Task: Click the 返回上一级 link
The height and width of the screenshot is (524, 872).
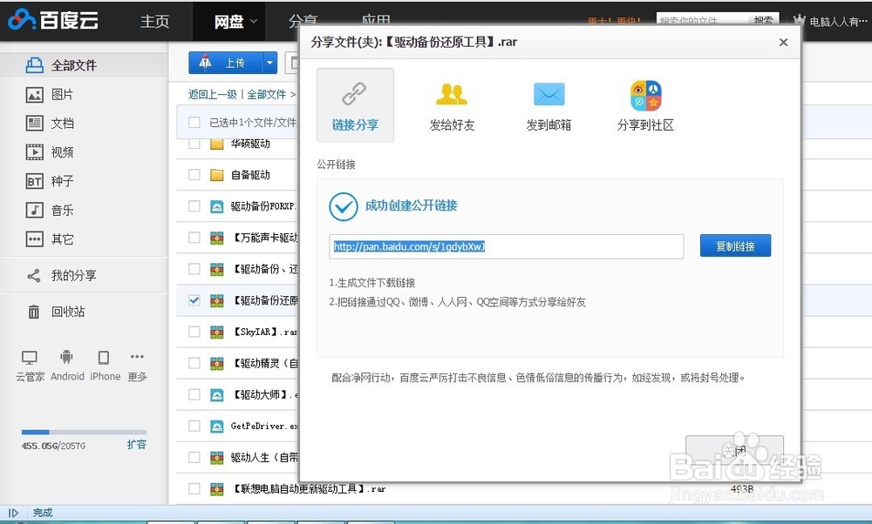Action: click(213, 94)
